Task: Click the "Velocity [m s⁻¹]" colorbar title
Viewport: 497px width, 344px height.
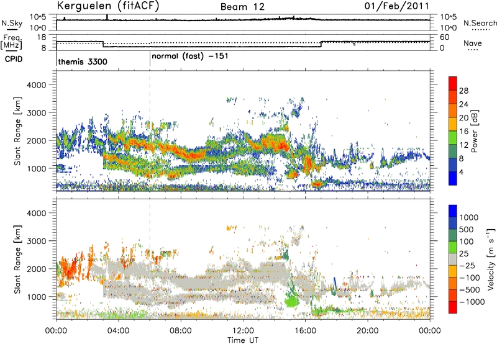Action: 491,259
